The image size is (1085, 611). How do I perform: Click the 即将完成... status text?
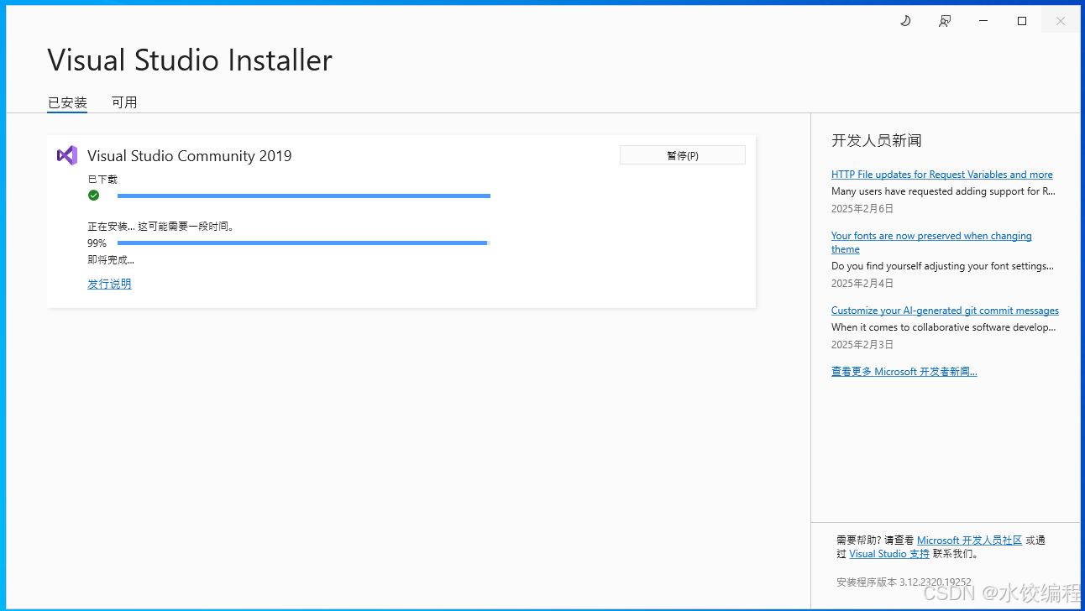point(111,260)
